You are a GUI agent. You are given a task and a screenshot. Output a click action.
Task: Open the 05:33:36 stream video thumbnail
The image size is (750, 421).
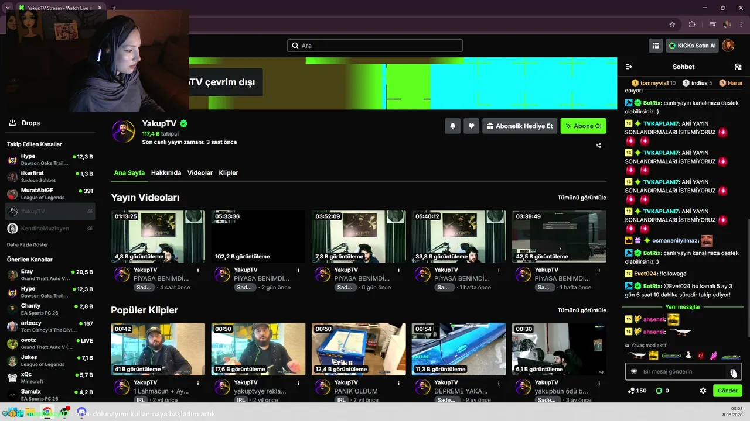click(x=258, y=237)
